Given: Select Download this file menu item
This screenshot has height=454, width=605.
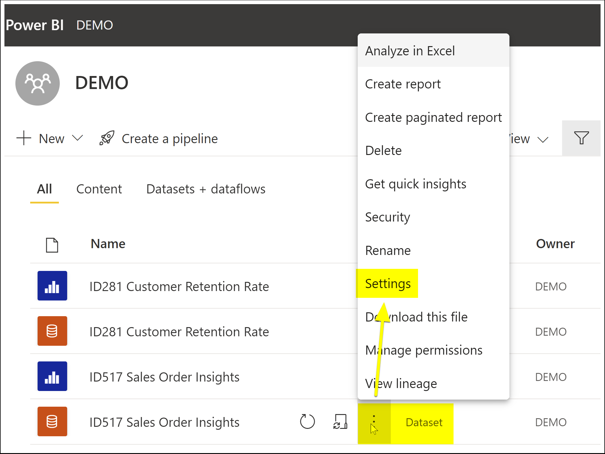Looking at the screenshot, I should [433, 317].
